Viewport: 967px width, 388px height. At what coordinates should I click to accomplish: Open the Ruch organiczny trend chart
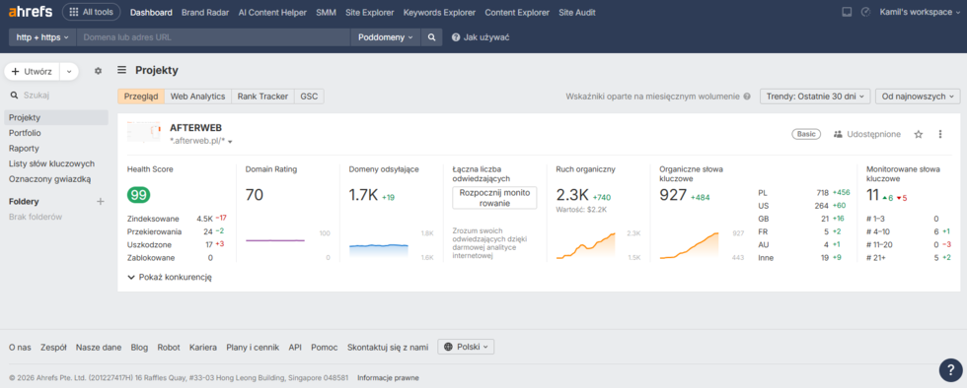pos(586,246)
